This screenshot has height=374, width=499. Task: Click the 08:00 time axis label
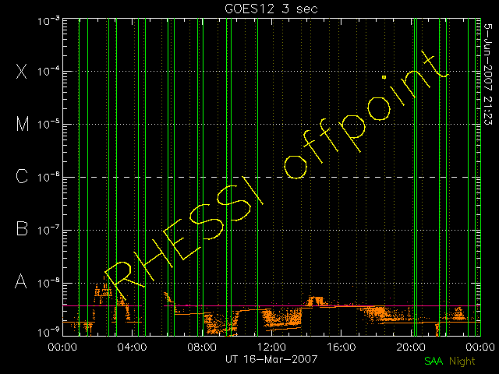point(202,346)
